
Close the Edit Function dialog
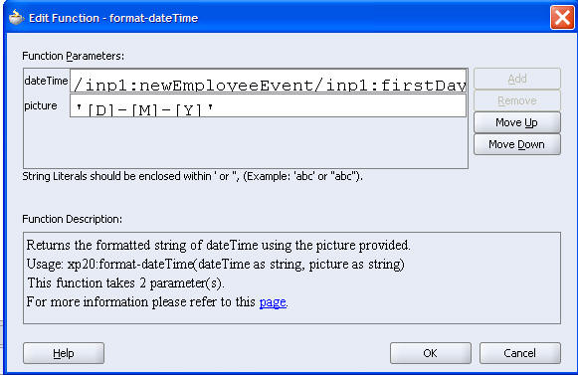click(x=562, y=17)
